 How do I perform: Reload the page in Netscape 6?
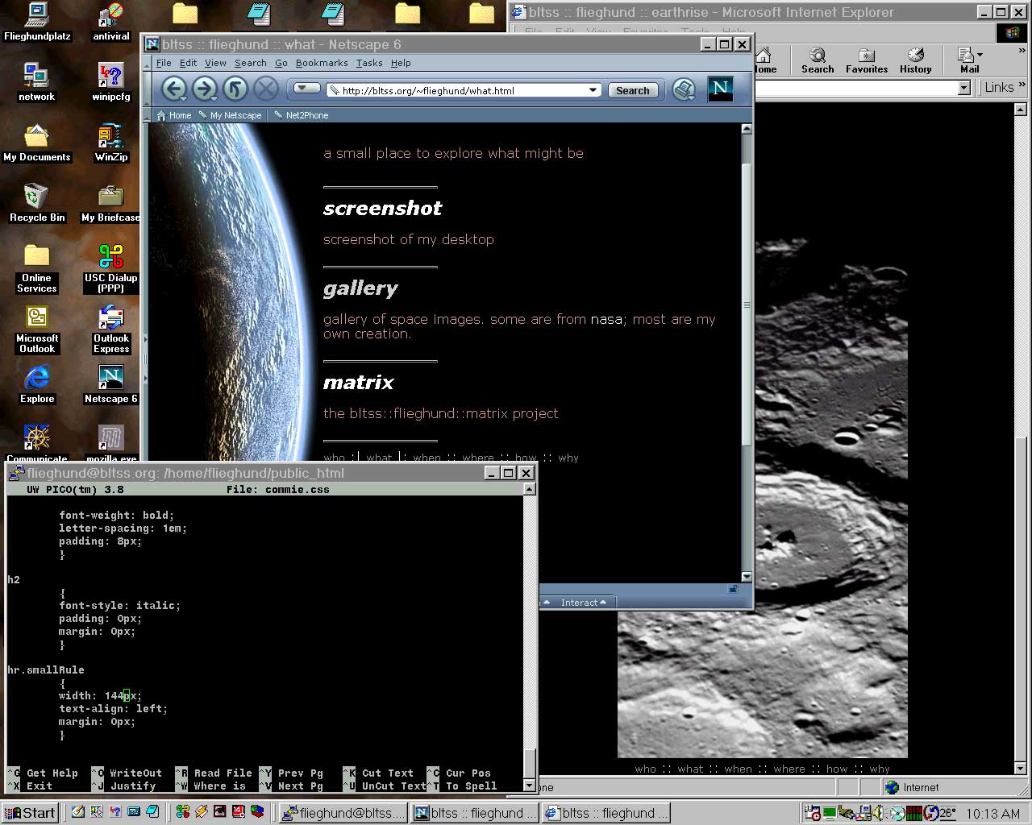[235, 89]
